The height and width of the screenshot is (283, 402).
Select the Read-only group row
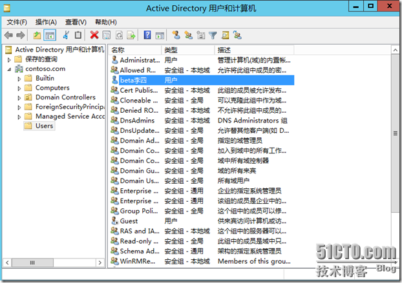(202, 241)
